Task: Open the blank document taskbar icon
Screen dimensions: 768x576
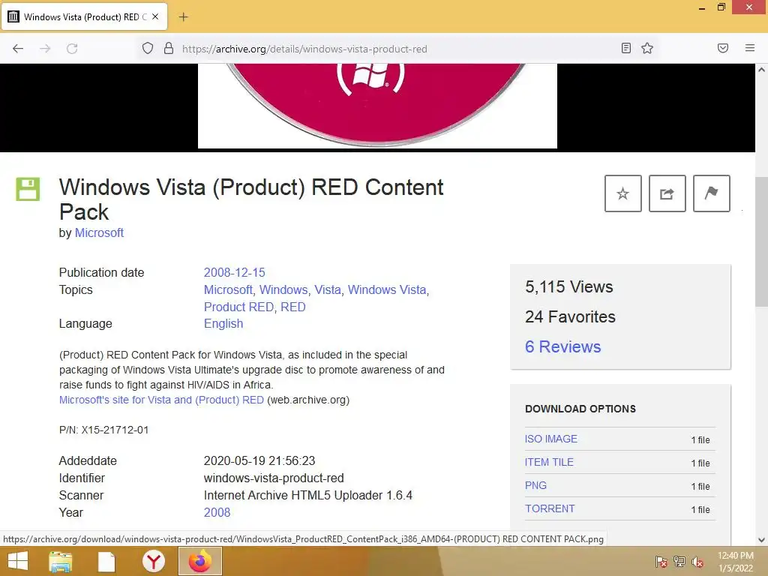Action: click(x=106, y=561)
